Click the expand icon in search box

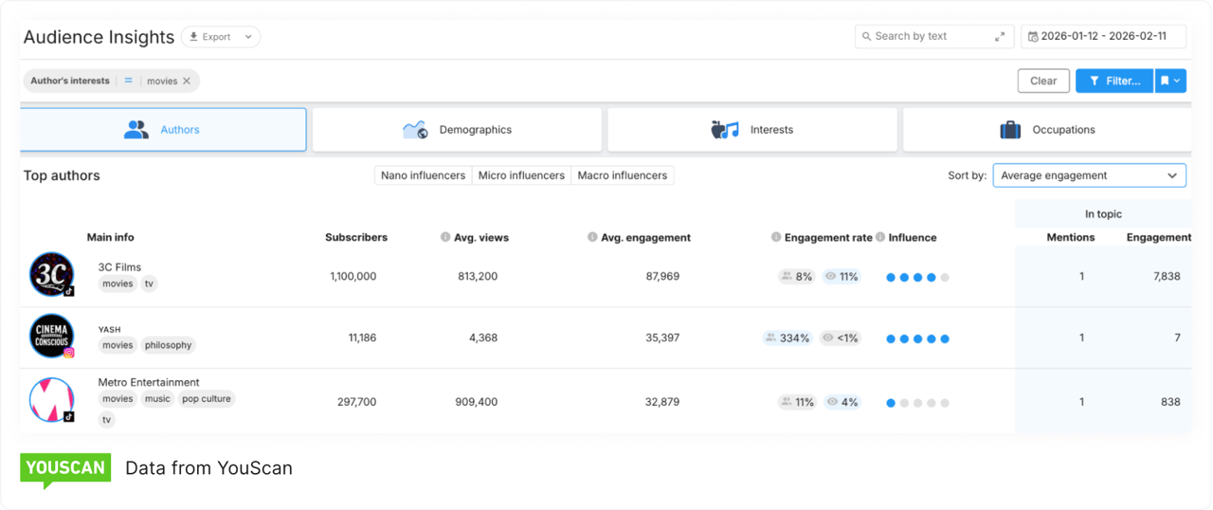(x=1000, y=37)
